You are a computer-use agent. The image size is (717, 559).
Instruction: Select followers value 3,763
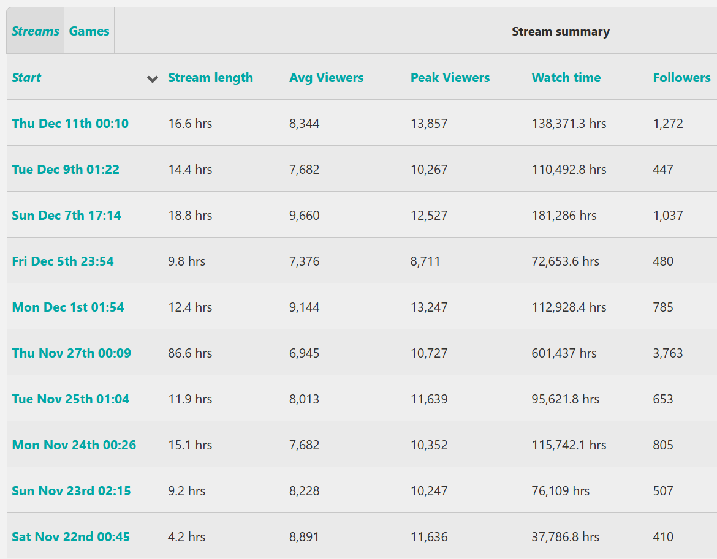click(668, 353)
